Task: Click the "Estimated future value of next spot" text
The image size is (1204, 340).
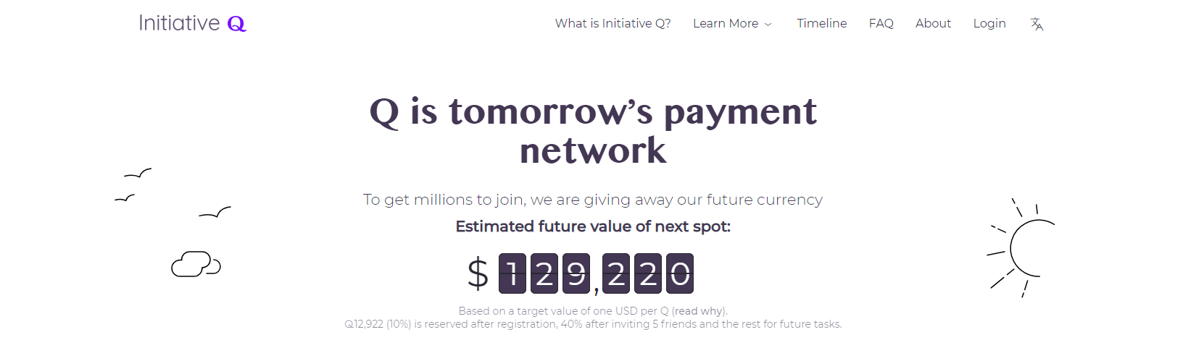Action: [x=593, y=226]
